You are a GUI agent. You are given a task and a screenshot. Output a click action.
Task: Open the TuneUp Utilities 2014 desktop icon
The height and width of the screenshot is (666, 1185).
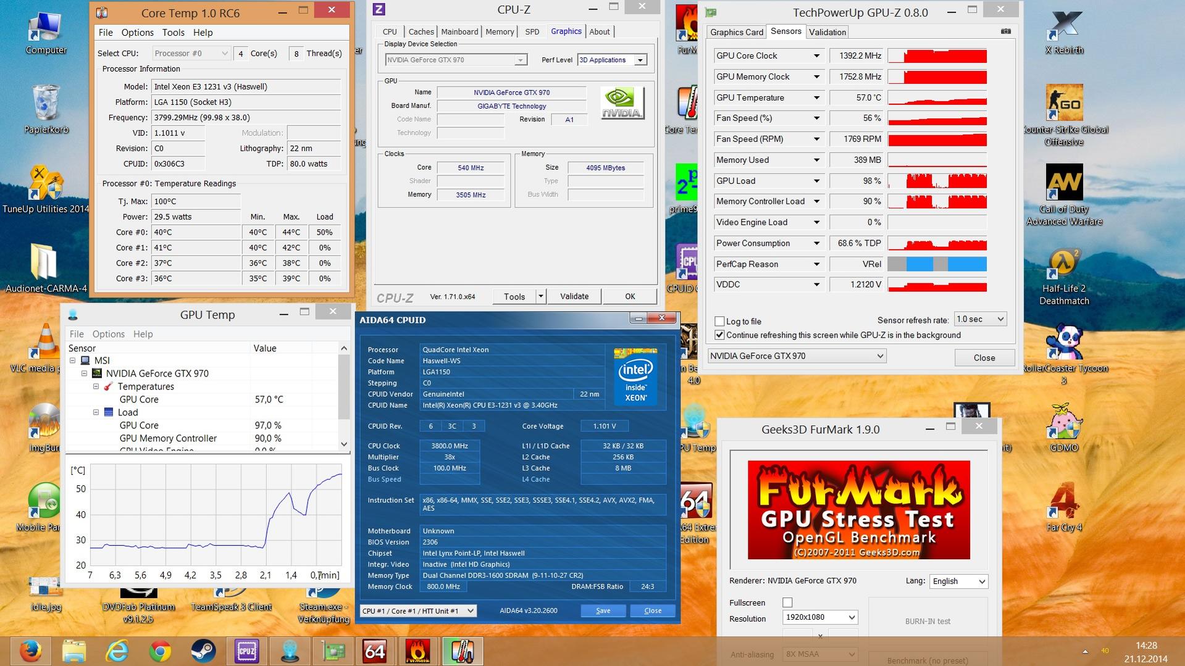(46, 188)
